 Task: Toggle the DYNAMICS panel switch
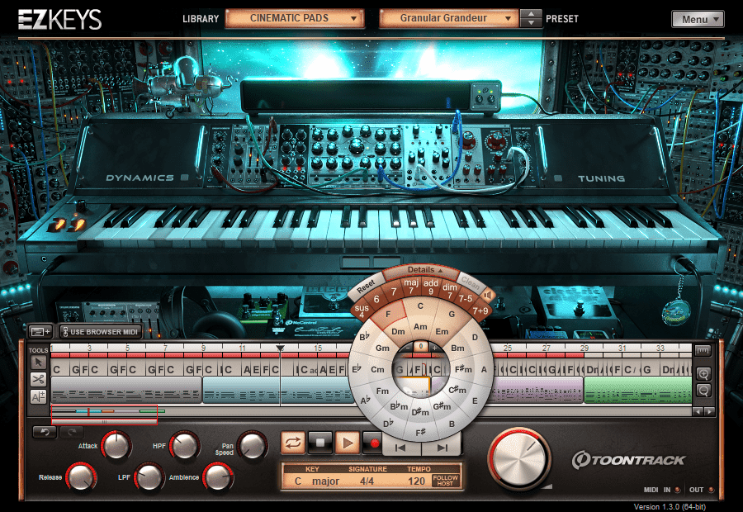tap(185, 178)
